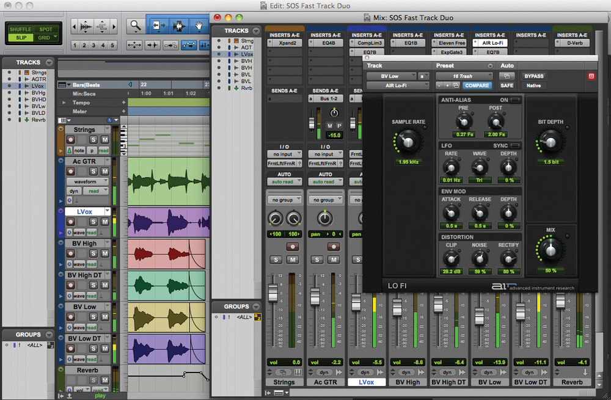Open Bars|Beats main ruler dropdown
The height and width of the screenshot is (400, 611).
tap(69, 84)
